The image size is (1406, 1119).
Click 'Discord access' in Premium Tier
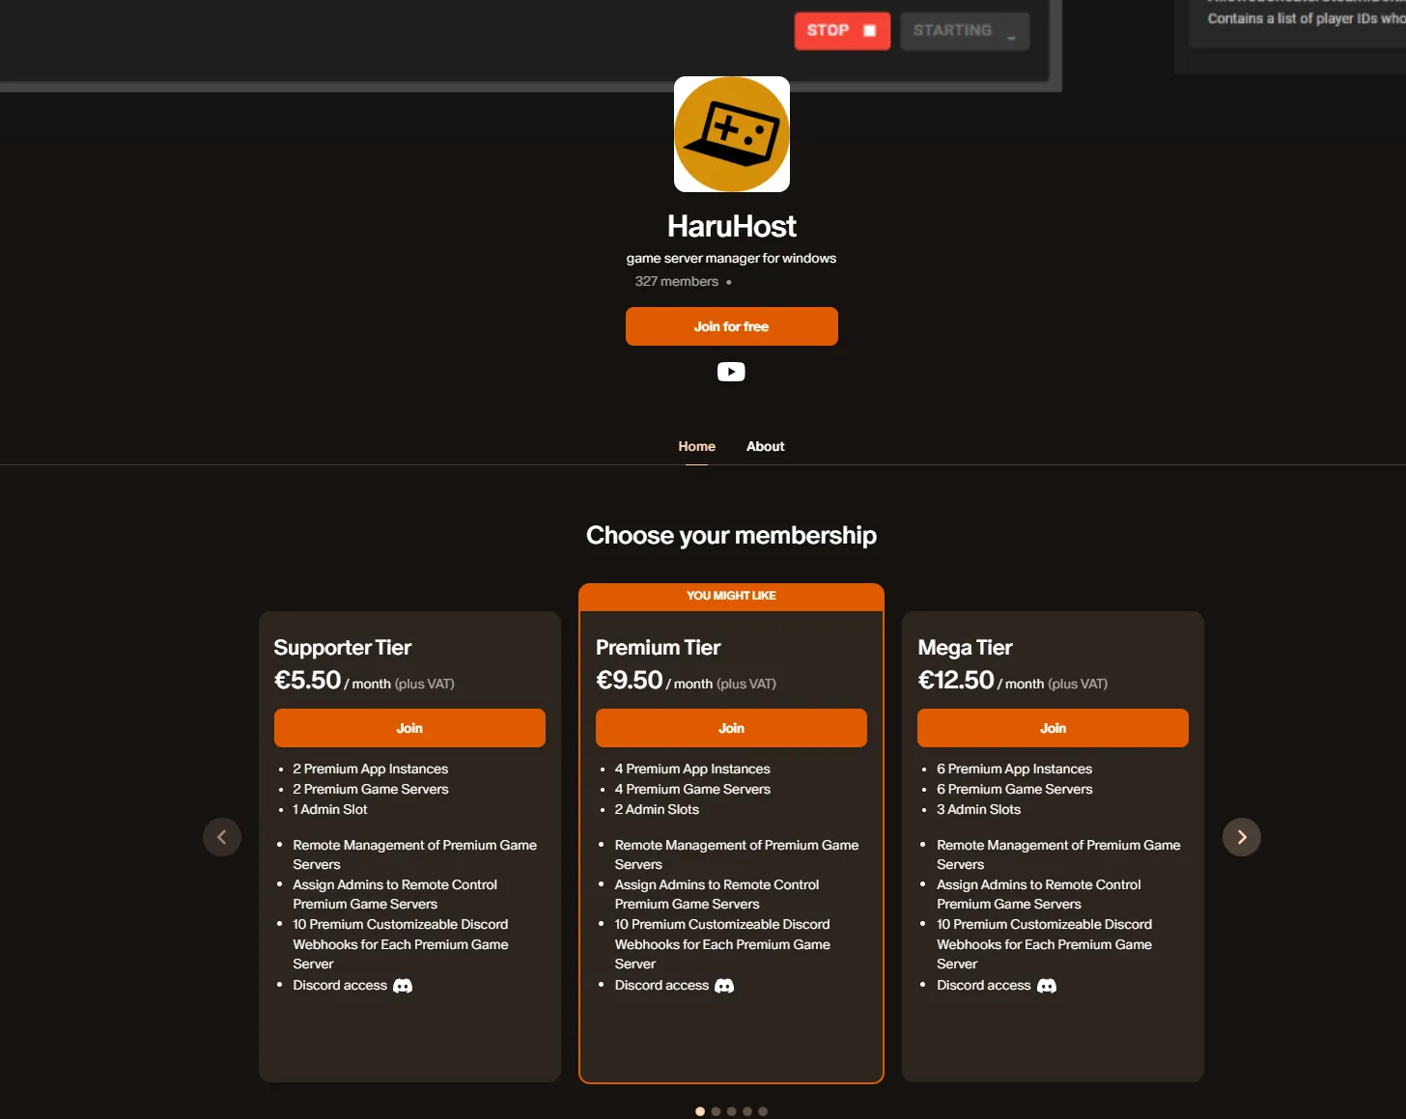click(x=661, y=985)
